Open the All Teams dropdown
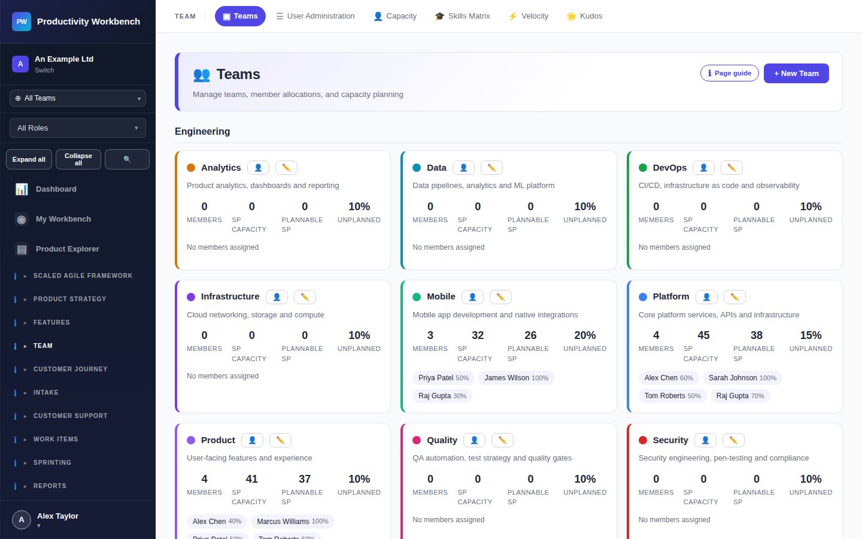The height and width of the screenshot is (539, 862). tap(78, 98)
